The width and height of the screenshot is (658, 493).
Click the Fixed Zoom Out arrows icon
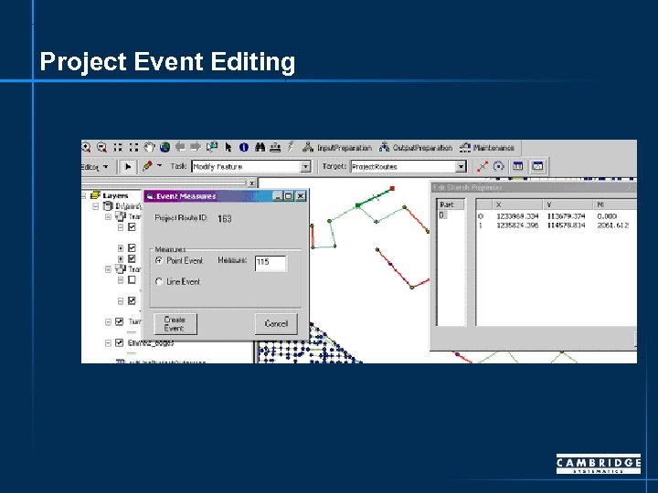click(133, 148)
